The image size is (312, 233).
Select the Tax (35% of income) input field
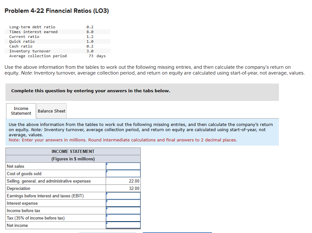[x=124, y=218]
